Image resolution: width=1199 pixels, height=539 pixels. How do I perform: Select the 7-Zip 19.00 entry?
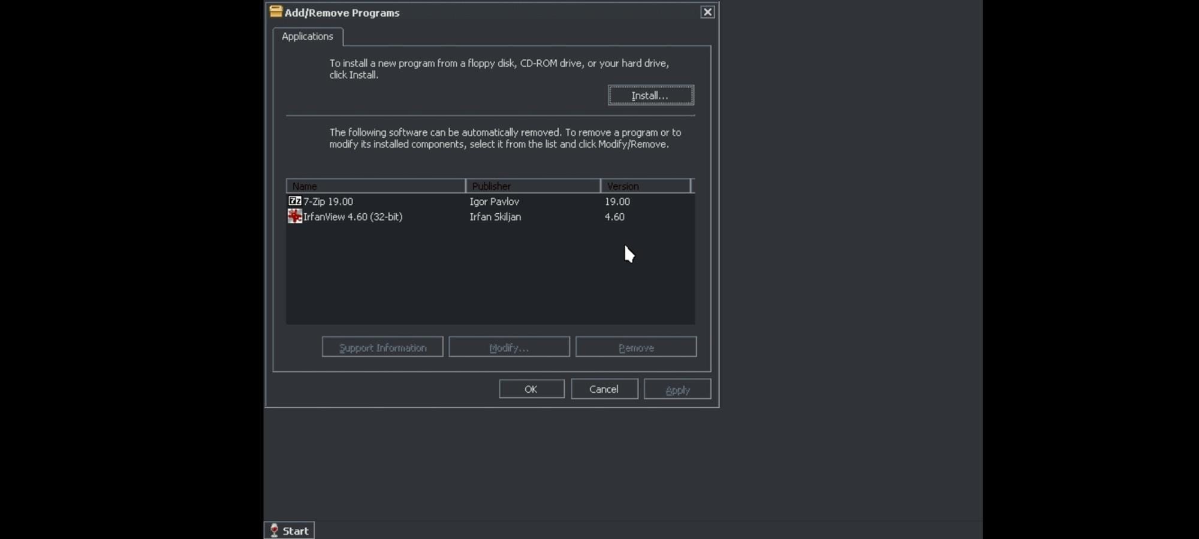click(x=328, y=201)
